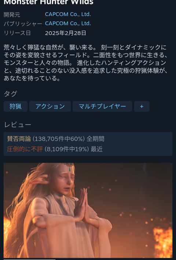176x260 pixels.
Task: Tap the Monster Hunter Wilds title
Action: pyautogui.click(x=48, y=2)
